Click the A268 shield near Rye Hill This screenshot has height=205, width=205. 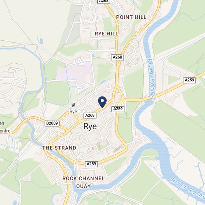(x=117, y=57)
